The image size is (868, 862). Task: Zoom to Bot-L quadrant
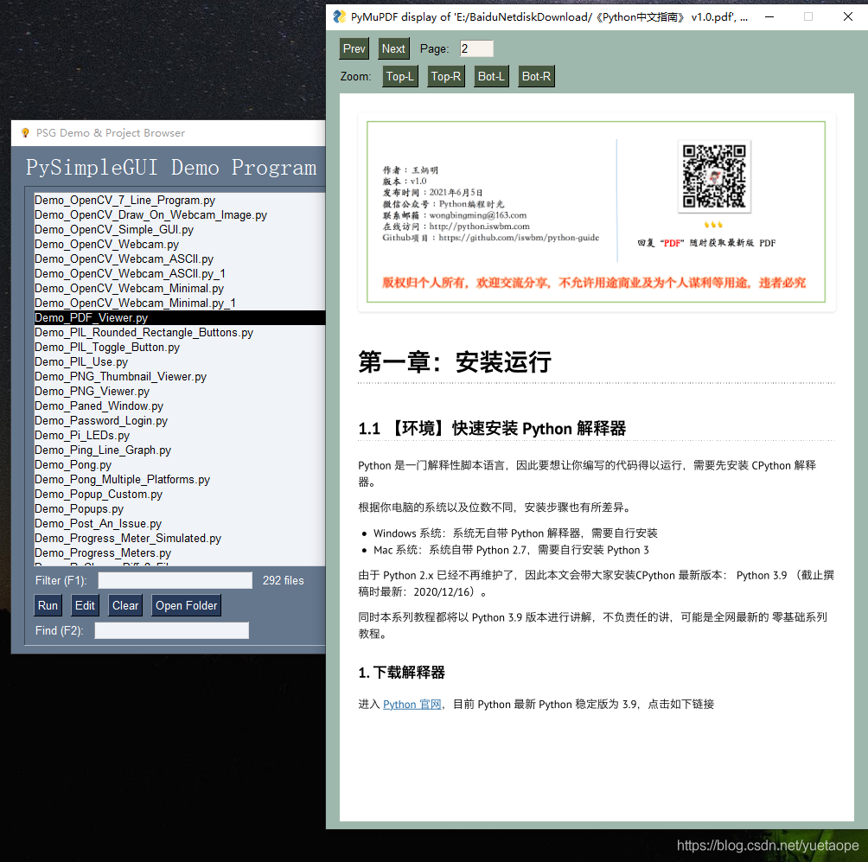[x=491, y=76]
